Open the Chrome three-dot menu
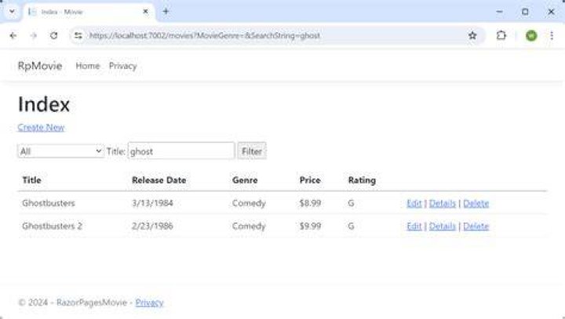The image size is (565, 319). tap(552, 35)
